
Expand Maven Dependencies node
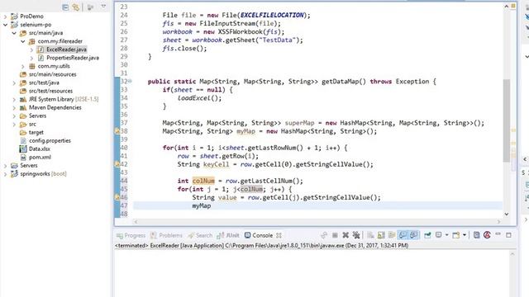click(14, 107)
